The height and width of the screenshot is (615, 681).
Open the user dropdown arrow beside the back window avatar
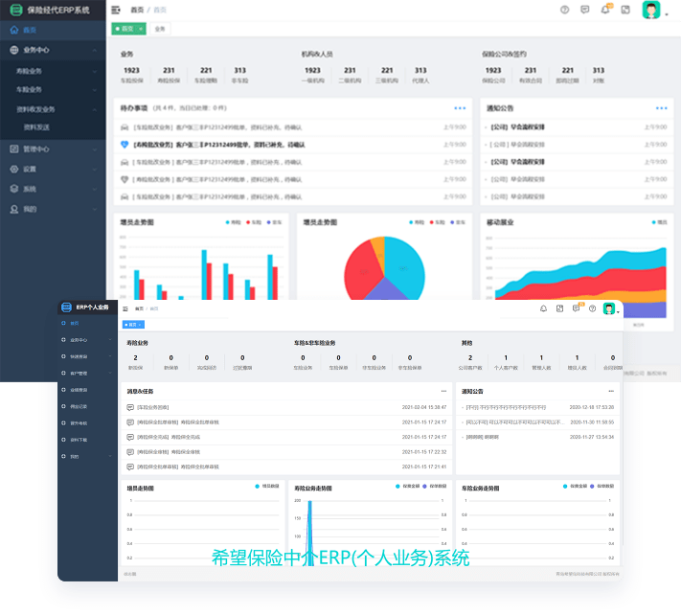667,14
